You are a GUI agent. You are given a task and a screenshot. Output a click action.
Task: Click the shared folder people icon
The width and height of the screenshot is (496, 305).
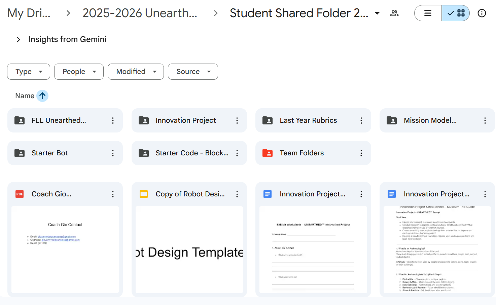click(394, 13)
